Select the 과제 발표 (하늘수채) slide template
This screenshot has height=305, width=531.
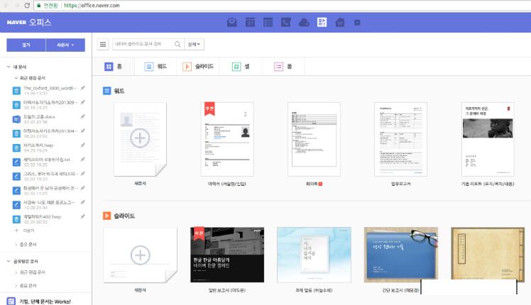pos(314,255)
